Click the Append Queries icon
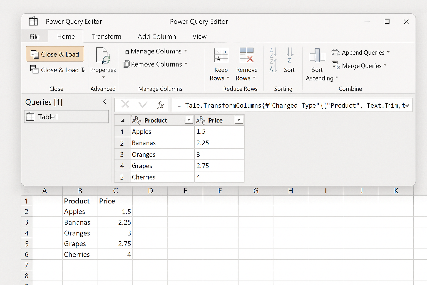This screenshot has height=285, width=427. click(x=336, y=52)
